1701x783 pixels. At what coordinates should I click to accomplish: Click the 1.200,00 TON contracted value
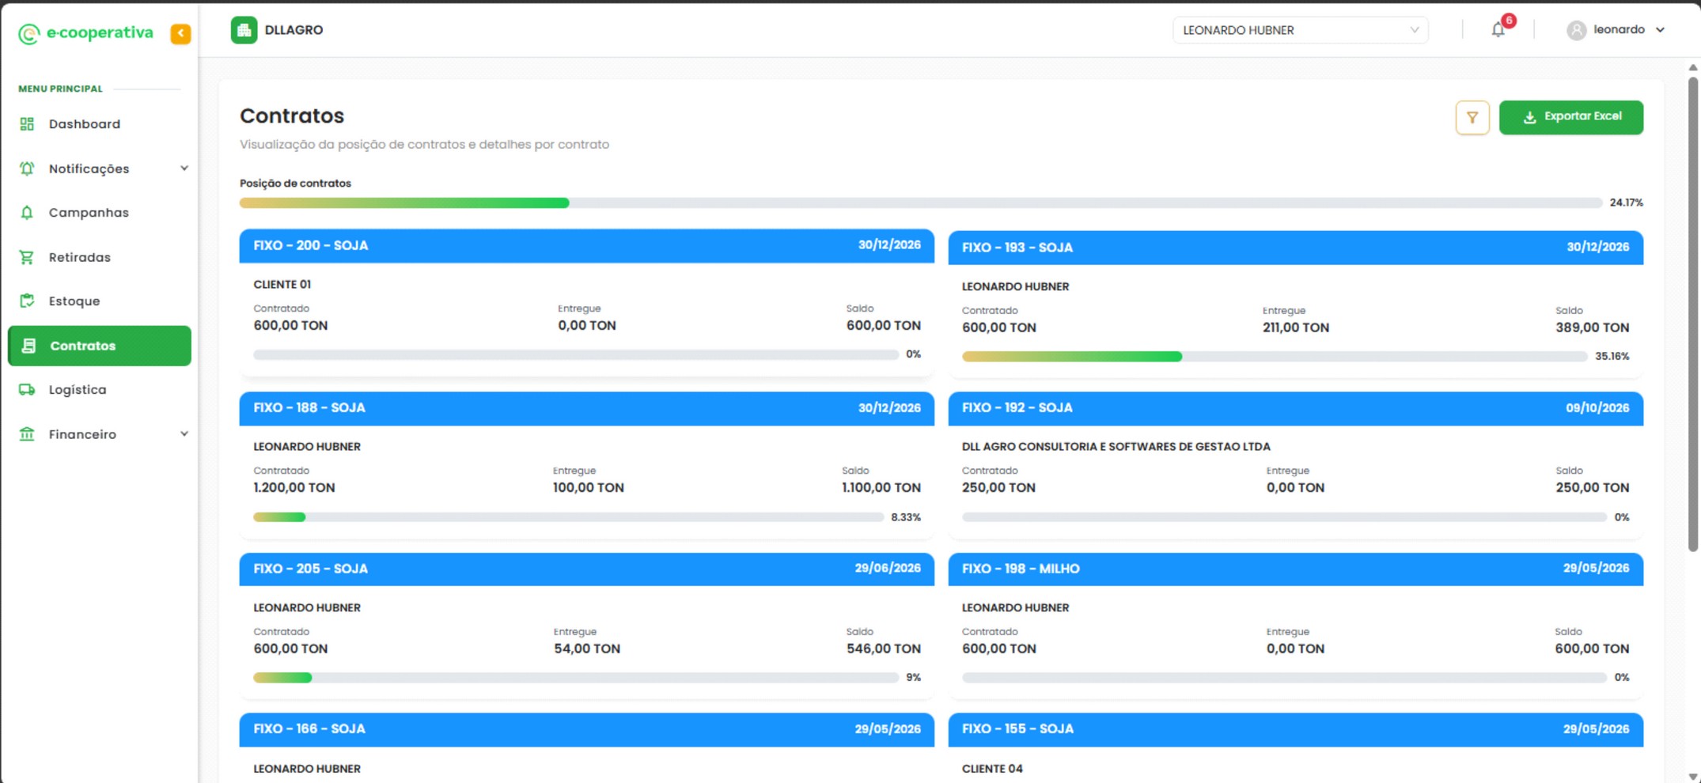[x=294, y=488]
